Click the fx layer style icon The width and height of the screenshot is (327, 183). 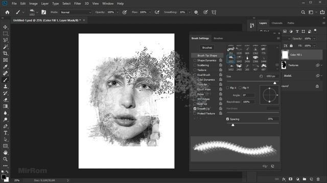pyautogui.click(x=284, y=179)
